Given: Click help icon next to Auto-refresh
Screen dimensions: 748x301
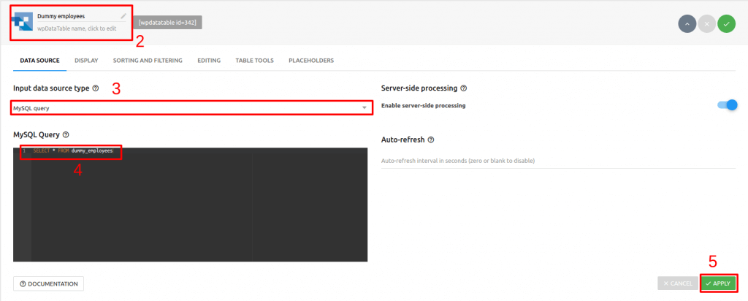Looking at the screenshot, I should click(431, 140).
